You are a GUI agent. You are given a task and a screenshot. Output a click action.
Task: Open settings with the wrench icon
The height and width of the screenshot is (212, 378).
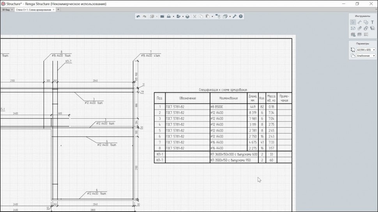coord(235,16)
